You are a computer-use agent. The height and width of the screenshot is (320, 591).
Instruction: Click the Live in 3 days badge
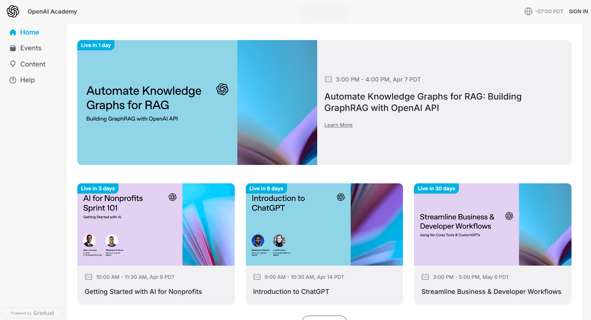pyautogui.click(x=98, y=188)
